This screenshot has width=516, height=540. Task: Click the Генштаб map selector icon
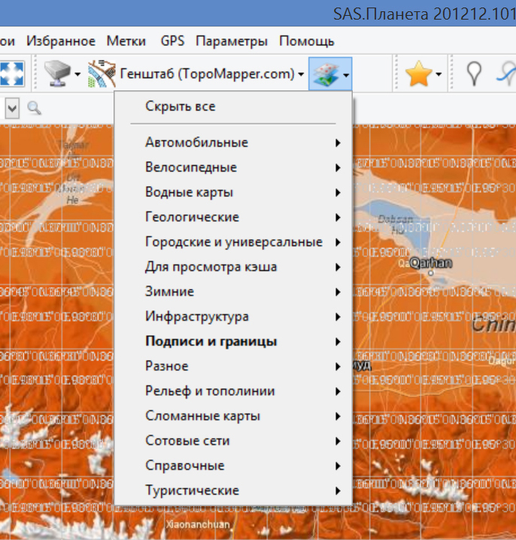[x=101, y=74]
